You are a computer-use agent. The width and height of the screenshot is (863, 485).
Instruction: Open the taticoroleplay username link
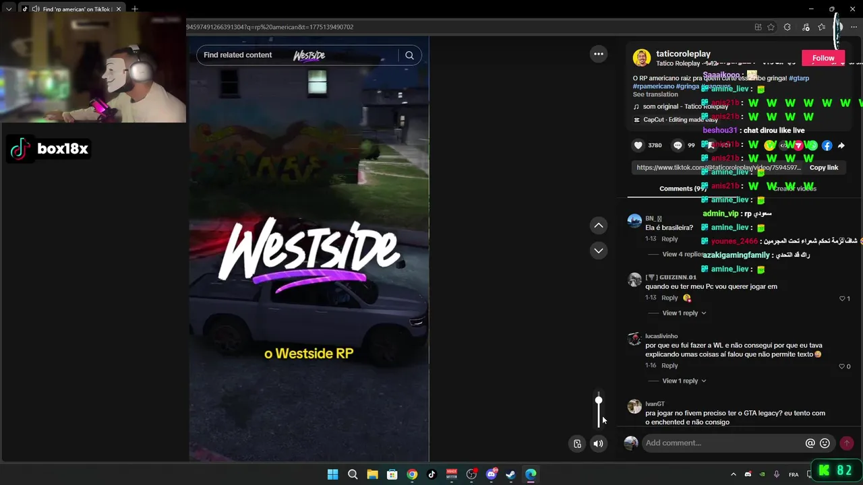[683, 54]
